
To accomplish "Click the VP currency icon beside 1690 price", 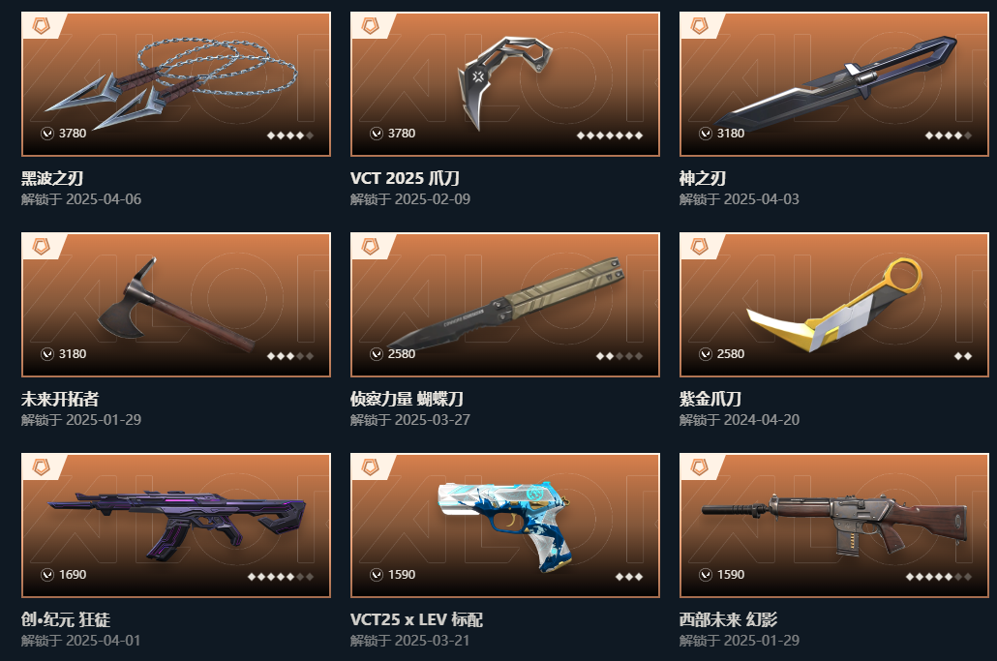I will click(x=47, y=575).
